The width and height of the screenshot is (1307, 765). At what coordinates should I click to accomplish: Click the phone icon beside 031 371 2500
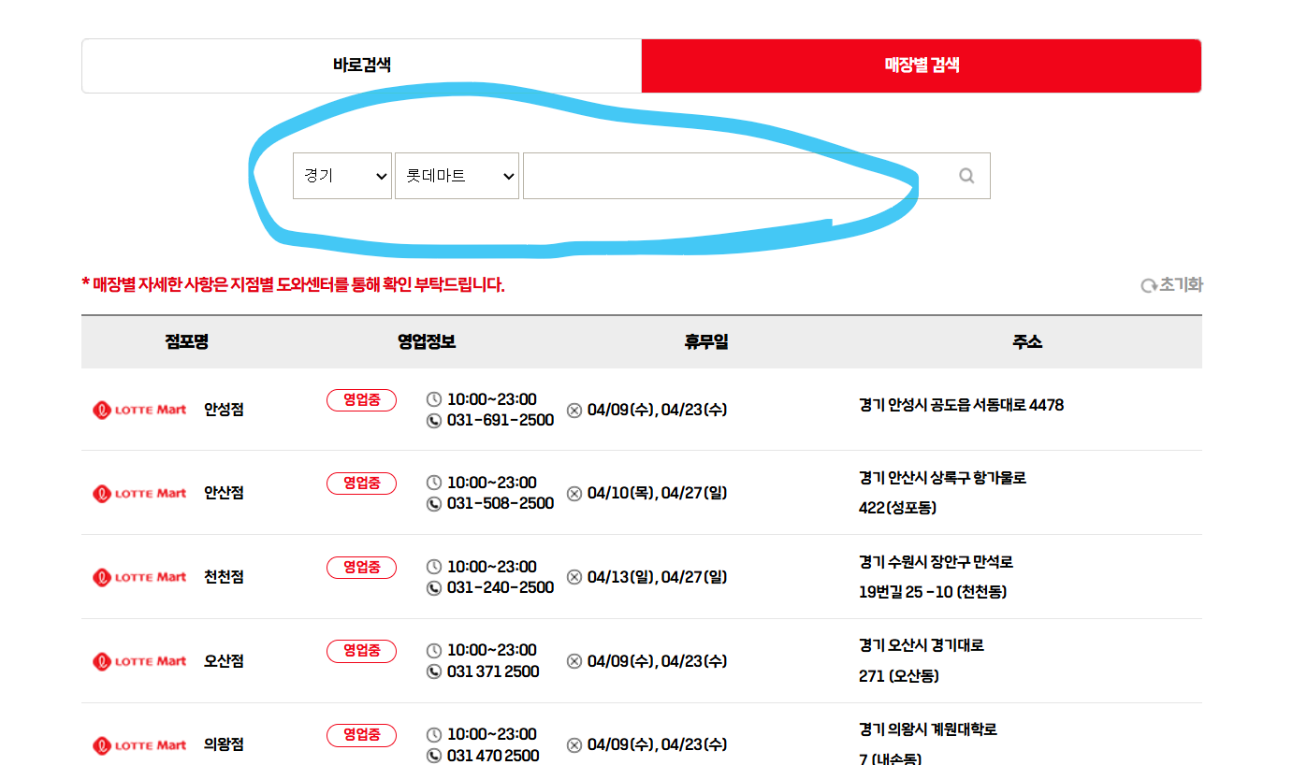[434, 671]
